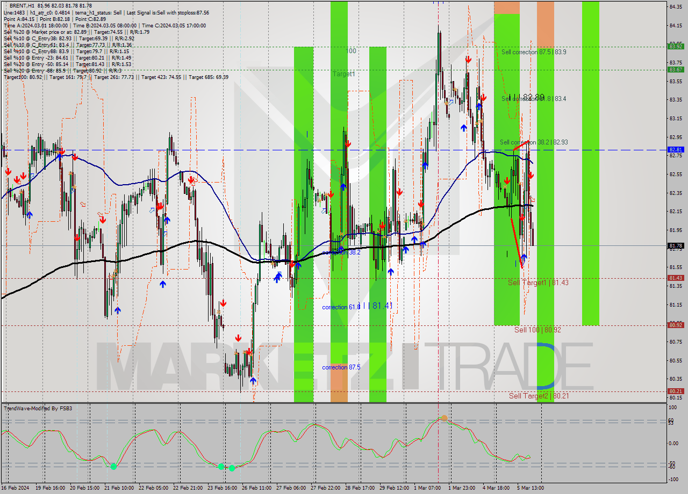Click the 84.35 price scale value
688x494 pixels.
point(676,6)
